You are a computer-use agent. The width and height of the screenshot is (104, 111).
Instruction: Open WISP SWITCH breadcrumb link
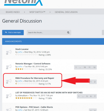point(37,12)
